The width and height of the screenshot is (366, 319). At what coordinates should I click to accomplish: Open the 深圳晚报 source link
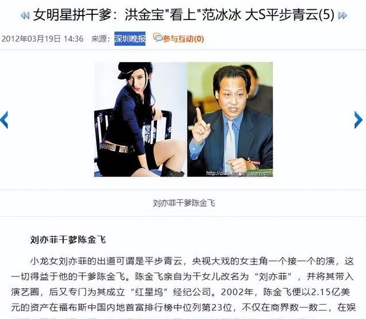[x=130, y=39]
